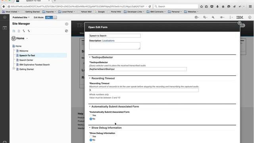
Task: Bookmark this page with star icon
Action: pyautogui.click(x=201, y=6)
